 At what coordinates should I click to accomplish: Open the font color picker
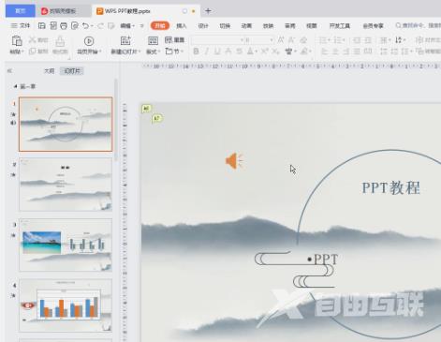pos(250,51)
